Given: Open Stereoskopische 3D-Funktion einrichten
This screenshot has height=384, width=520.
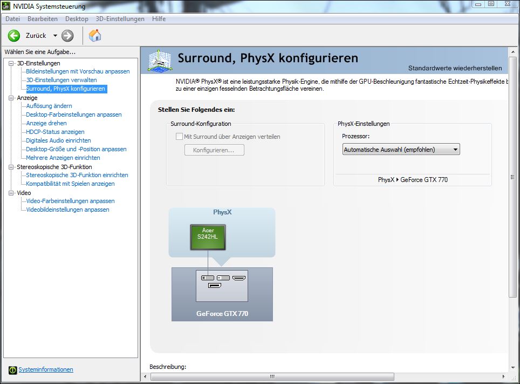Looking at the screenshot, I should (77, 175).
